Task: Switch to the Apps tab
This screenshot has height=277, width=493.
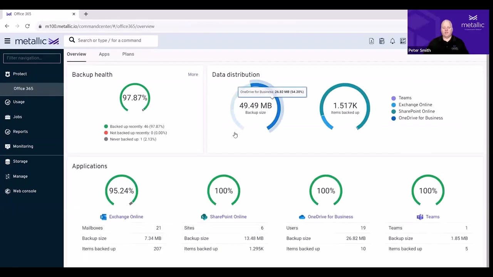Action: pyautogui.click(x=104, y=54)
